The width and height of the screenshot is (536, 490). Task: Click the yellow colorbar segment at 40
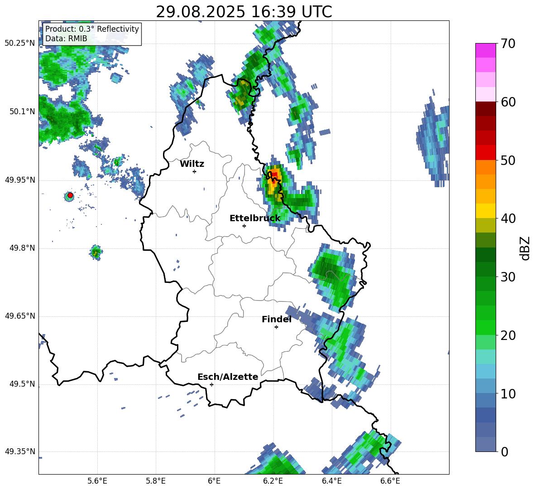(x=485, y=211)
